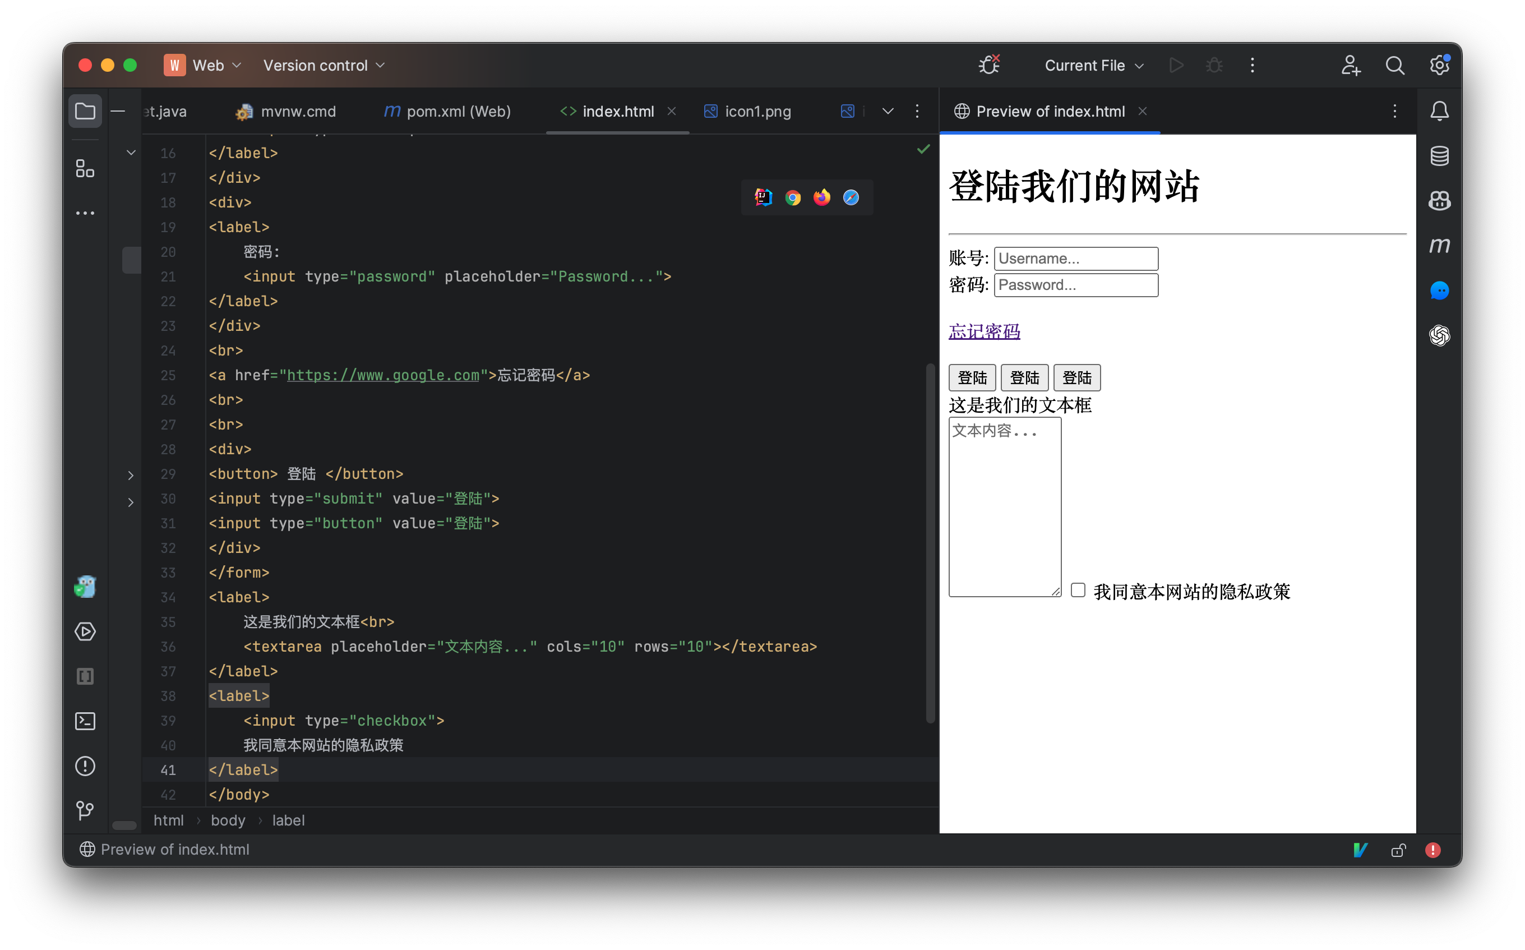Image resolution: width=1525 pixels, height=950 pixels.
Task: Close the Preview of index.html tab
Action: tap(1143, 111)
